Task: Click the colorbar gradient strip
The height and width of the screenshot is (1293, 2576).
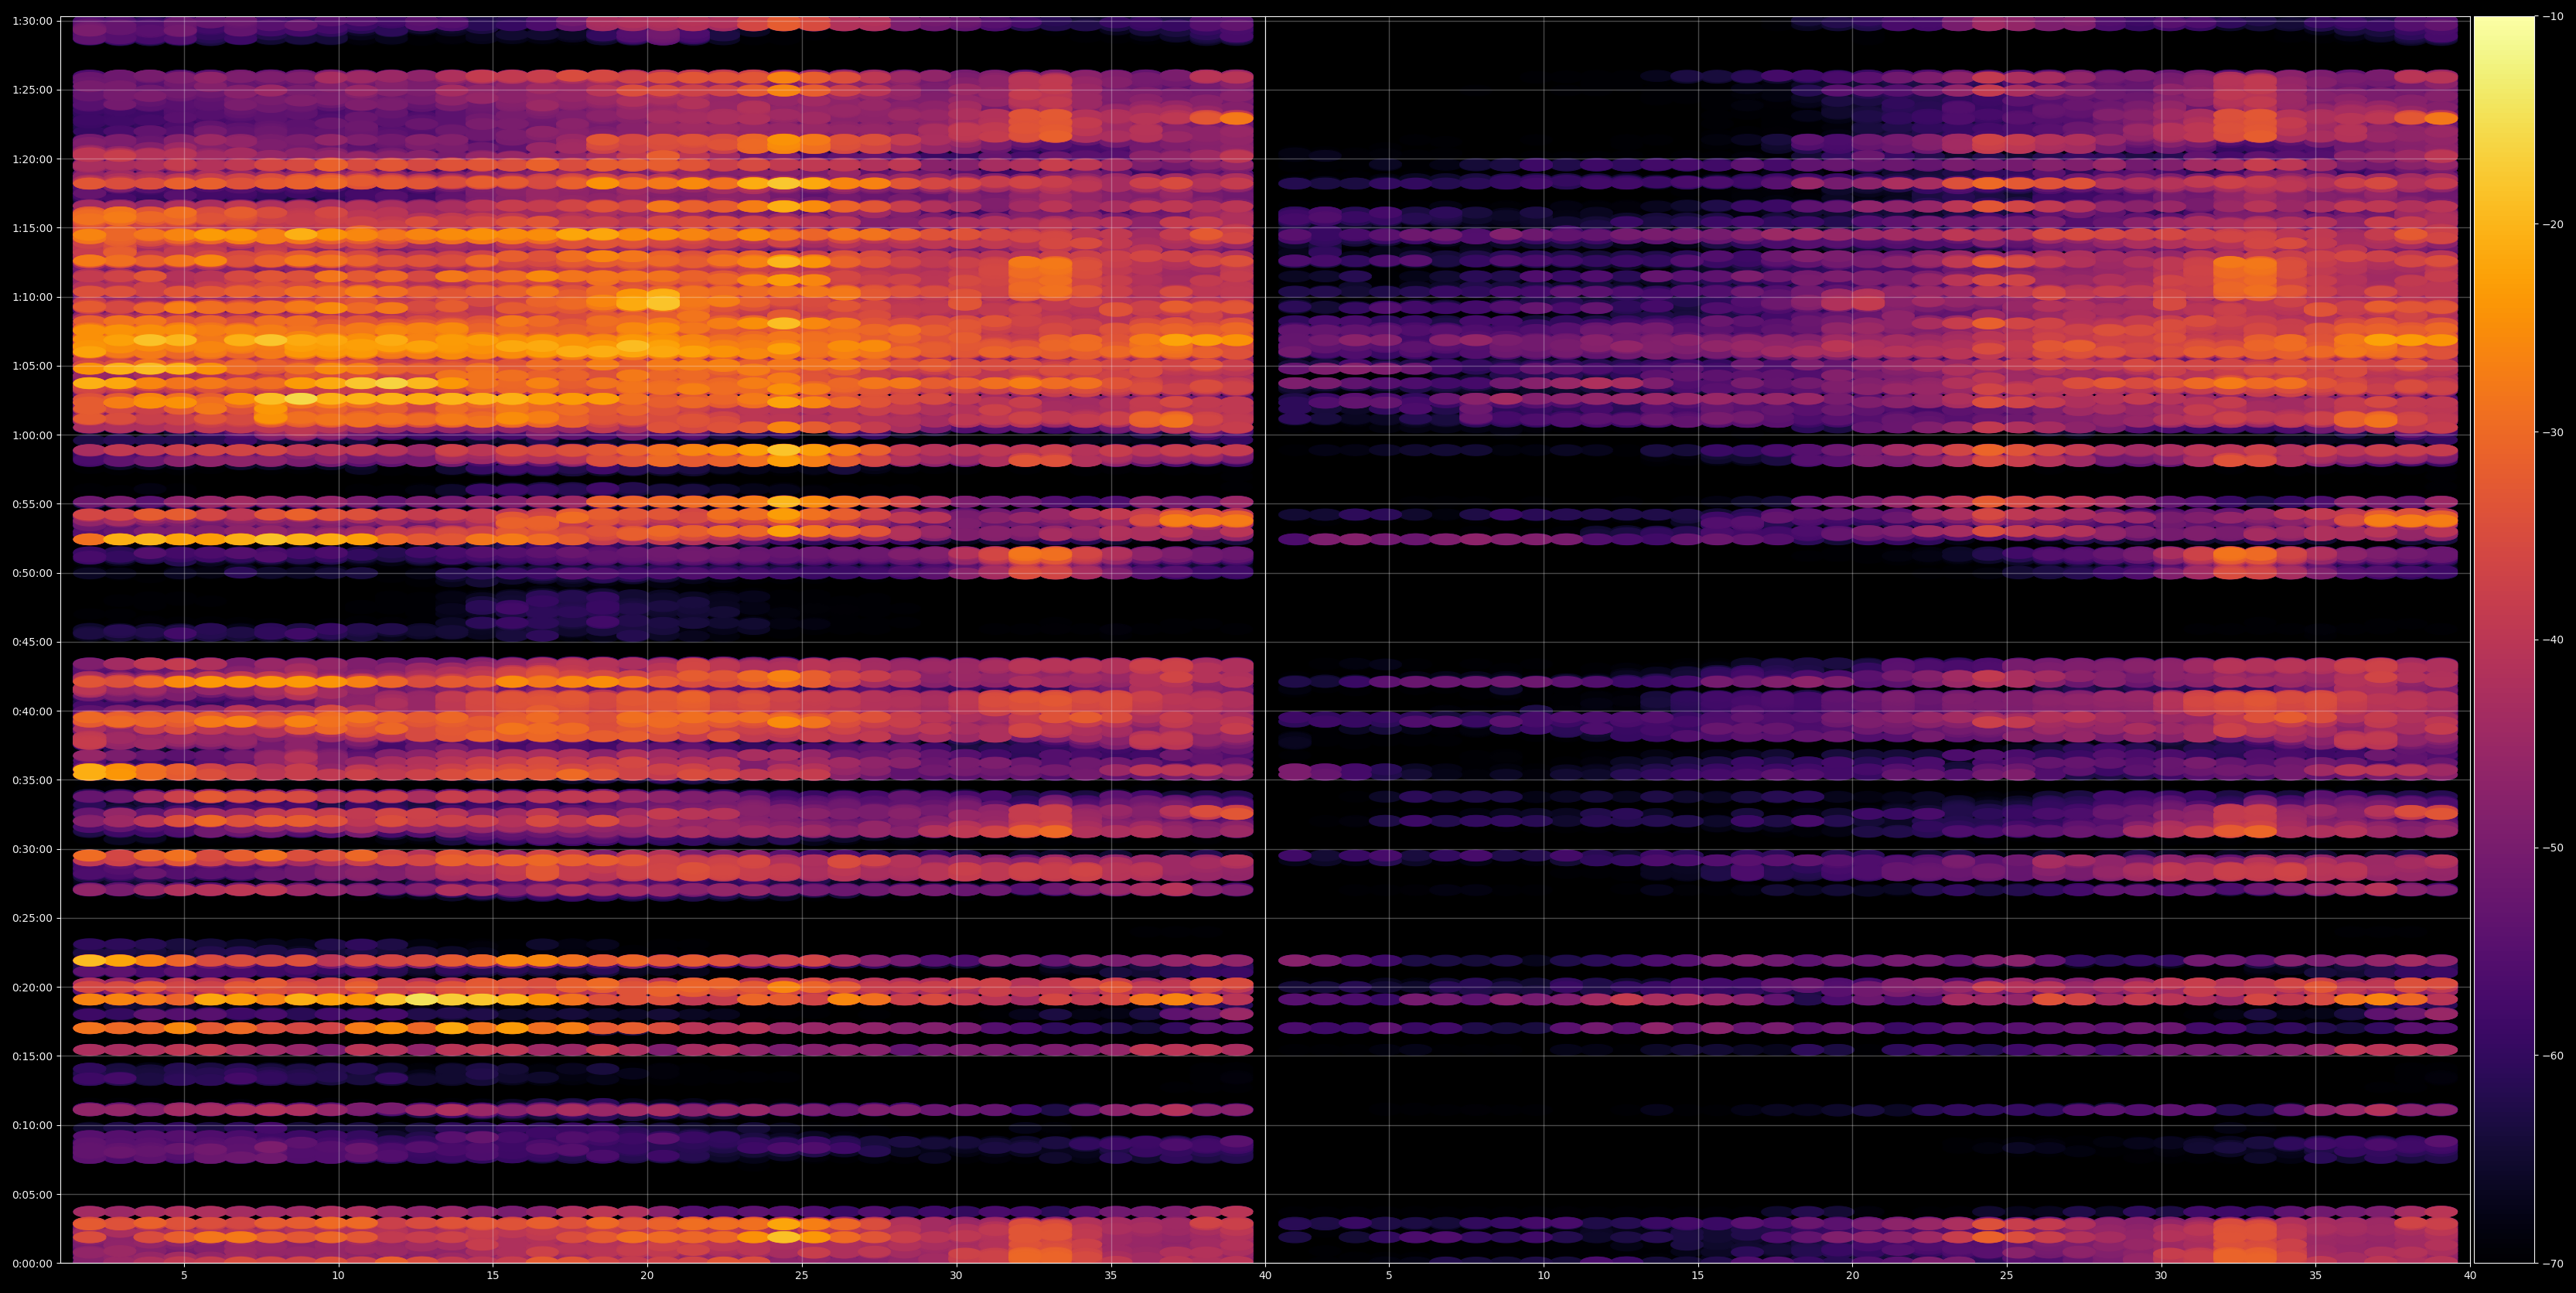Action: point(2505,640)
